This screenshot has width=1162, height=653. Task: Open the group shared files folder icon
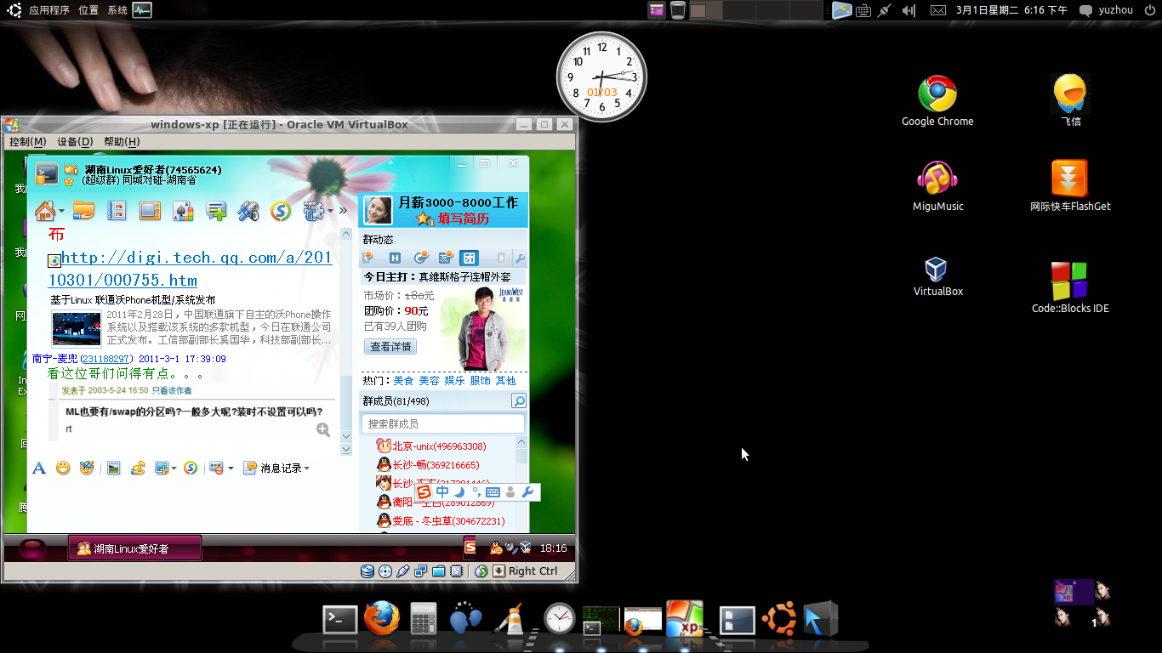(83, 210)
